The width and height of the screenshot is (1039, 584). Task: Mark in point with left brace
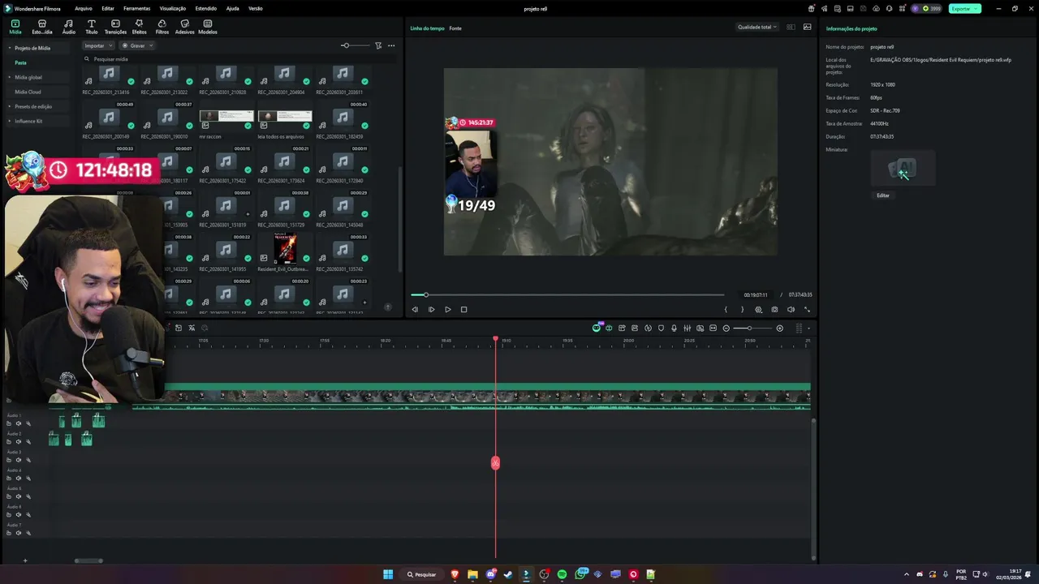pyautogui.click(x=726, y=309)
